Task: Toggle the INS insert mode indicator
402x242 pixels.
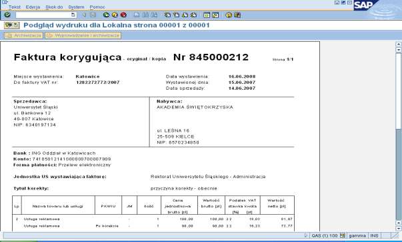Action: 374,235
